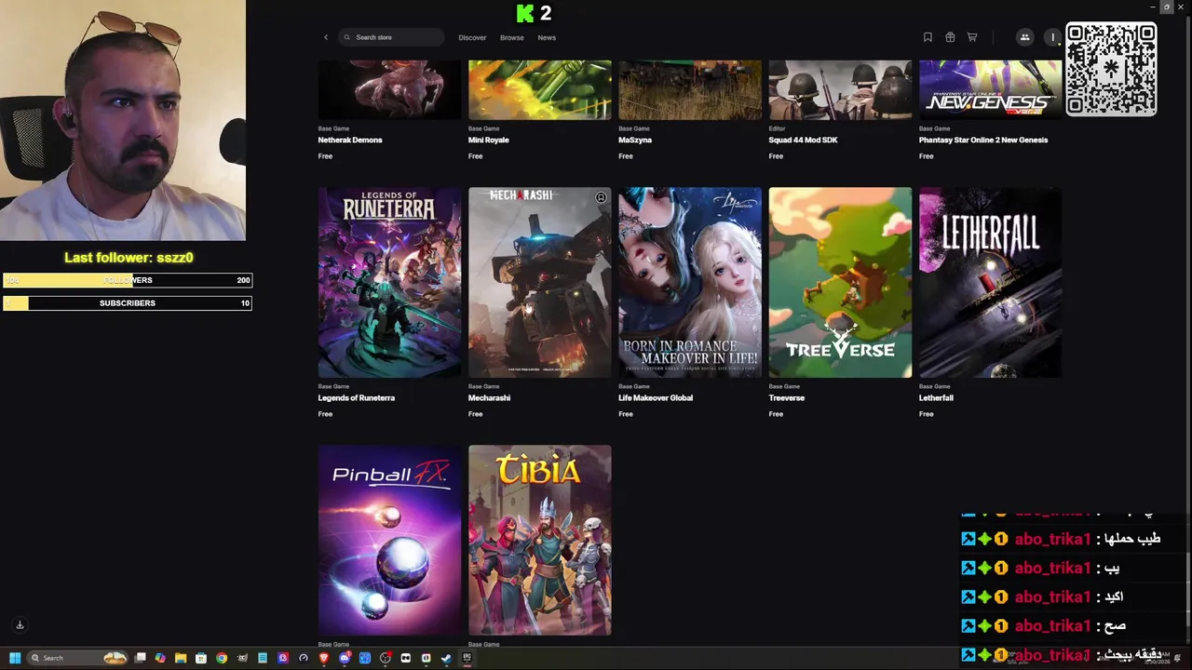Screen dimensions: 1192x670
Task: Open the Legends of Runeterra title link
Action: pos(357,397)
